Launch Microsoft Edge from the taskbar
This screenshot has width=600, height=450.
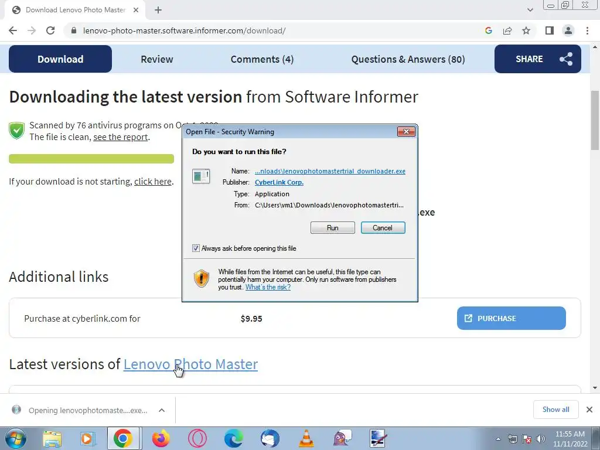point(233,438)
